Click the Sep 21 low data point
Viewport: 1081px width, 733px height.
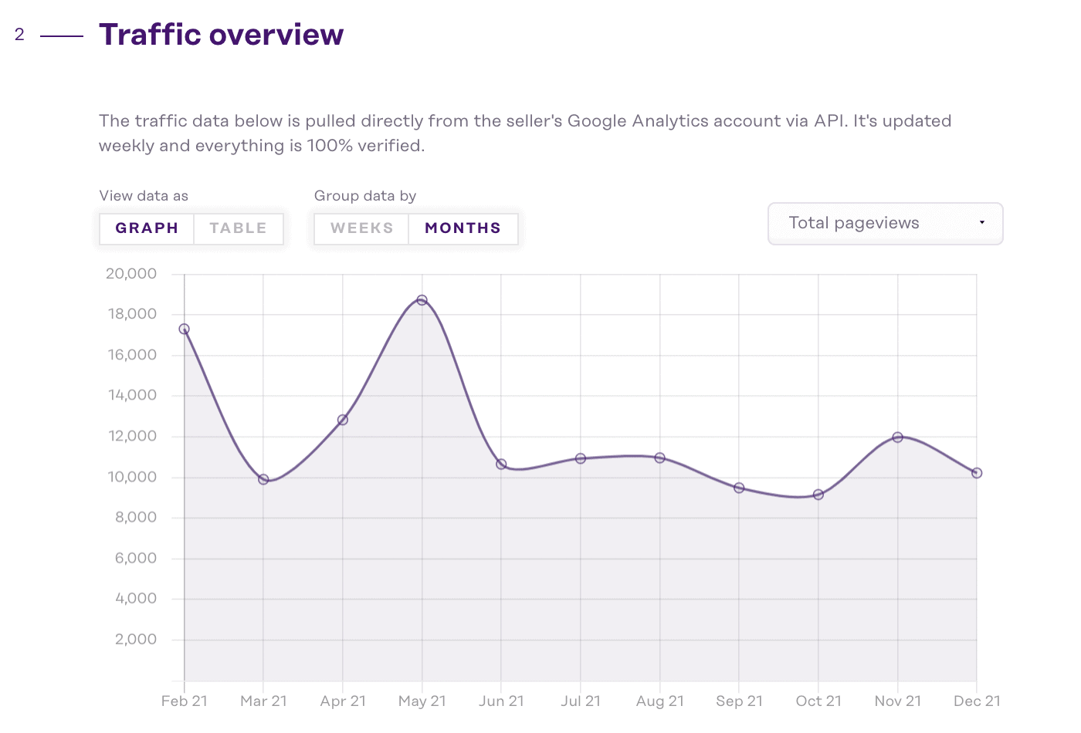739,488
